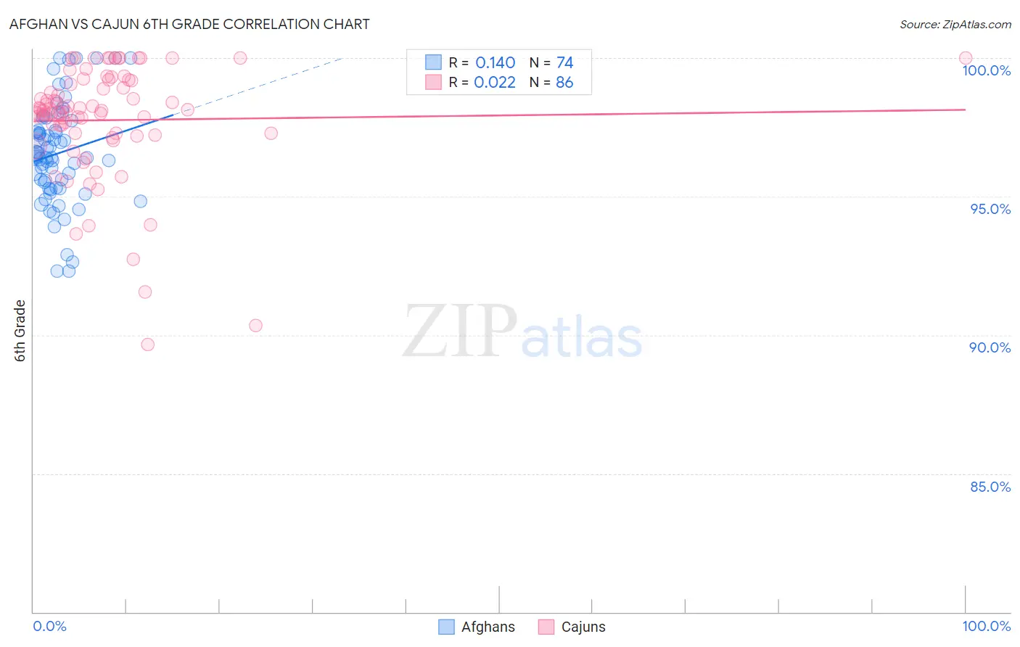This screenshot has height=647, width=1020.
Task: Click the 6th Grade y-axis label
Action: [x=20, y=331]
